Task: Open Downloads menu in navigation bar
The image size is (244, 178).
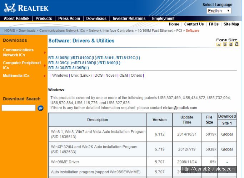Action: point(96,19)
